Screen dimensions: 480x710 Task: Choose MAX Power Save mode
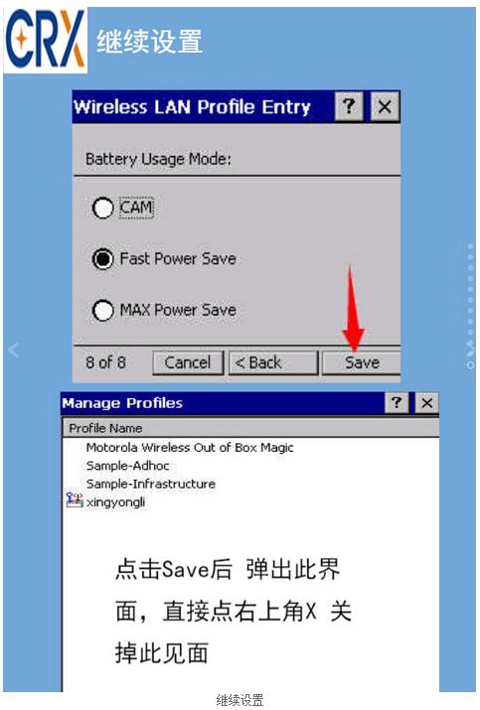pos(103,311)
